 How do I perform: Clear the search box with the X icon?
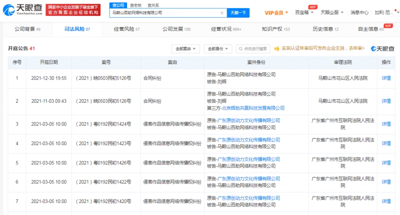click(x=222, y=13)
